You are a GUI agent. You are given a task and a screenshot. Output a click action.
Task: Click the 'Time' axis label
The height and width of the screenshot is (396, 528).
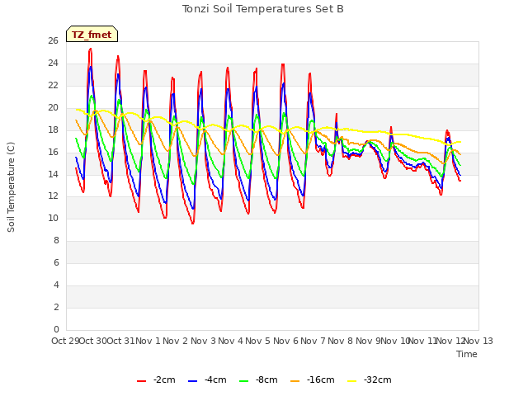(467, 354)
